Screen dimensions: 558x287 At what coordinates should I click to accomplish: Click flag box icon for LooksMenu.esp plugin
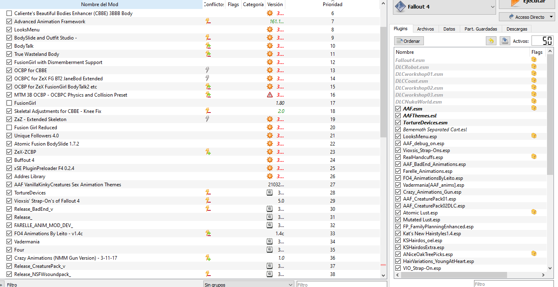click(x=534, y=136)
